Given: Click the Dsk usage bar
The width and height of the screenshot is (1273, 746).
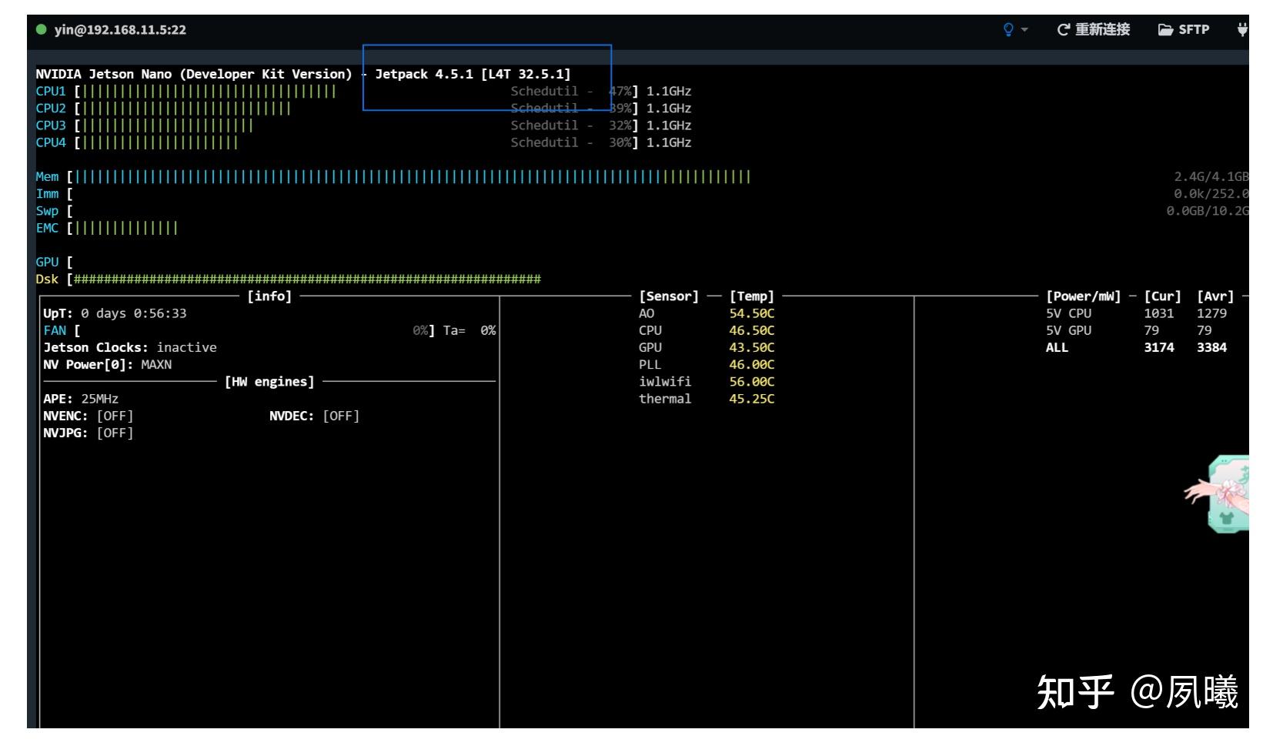Looking at the screenshot, I should coord(307,279).
